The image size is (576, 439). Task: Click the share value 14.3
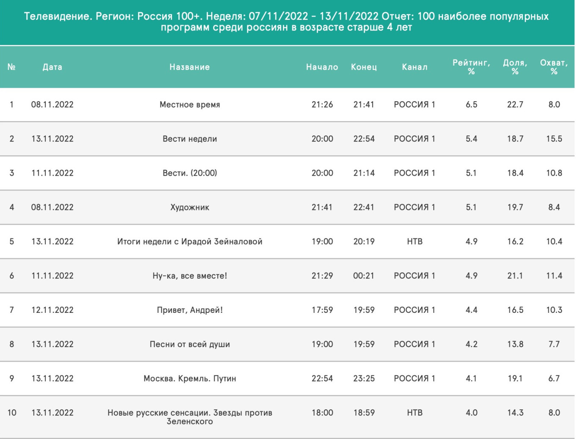[515, 413]
